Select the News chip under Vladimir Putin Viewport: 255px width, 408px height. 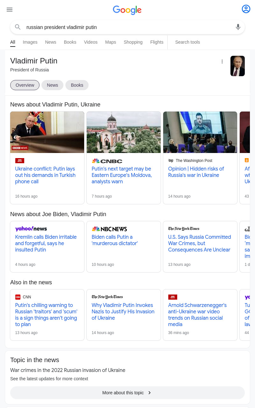[x=53, y=85]
